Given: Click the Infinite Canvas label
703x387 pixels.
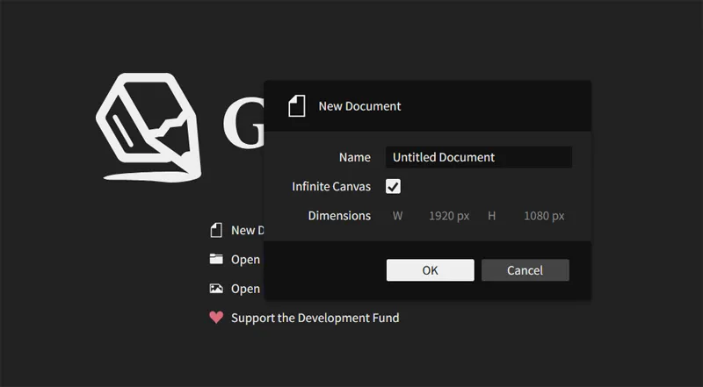Looking at the screenshot, I should (x=331, y=187).
